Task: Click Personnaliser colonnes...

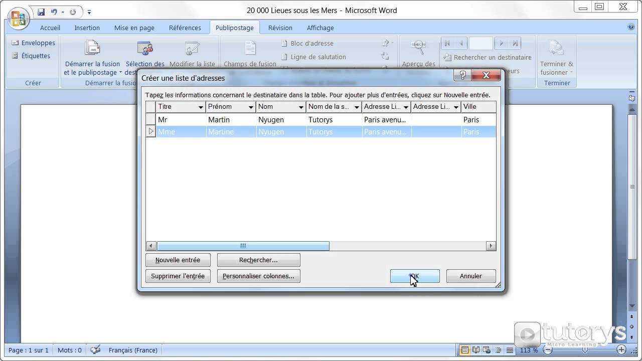Action: point(258,276)
